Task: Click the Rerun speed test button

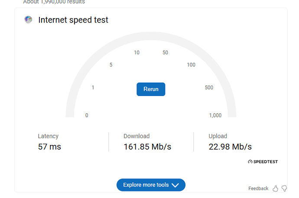Action: tap(151, 89)
